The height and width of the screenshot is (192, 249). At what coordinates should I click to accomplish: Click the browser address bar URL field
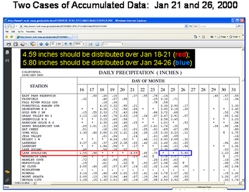[x=102, y=26]
